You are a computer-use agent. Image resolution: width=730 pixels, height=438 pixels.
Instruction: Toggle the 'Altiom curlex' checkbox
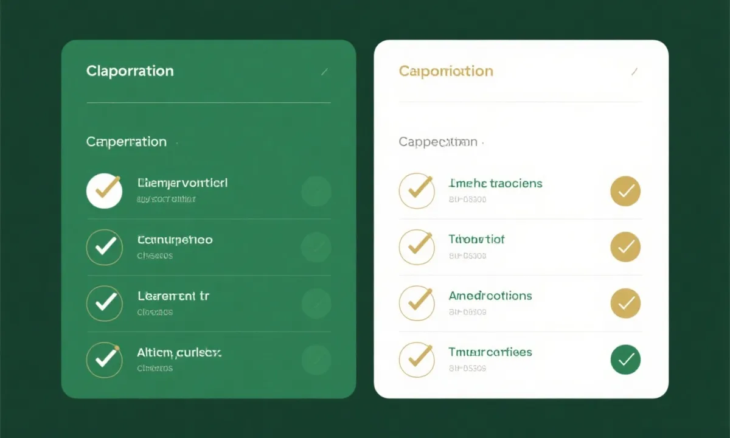pos(104,360)
